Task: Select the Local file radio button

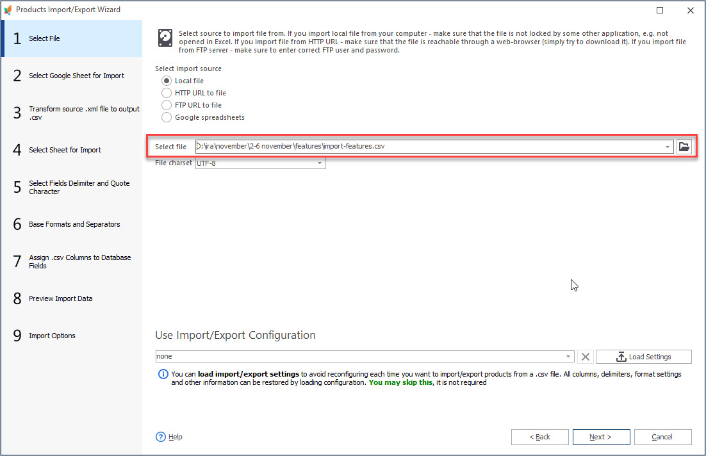Action: [x=167, y=81]
